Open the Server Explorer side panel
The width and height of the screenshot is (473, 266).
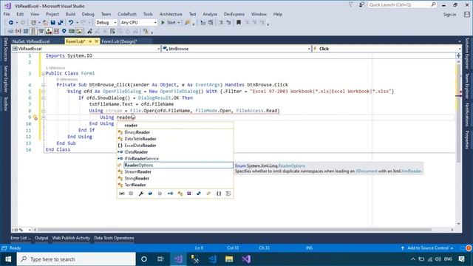[x=5, y=79]
